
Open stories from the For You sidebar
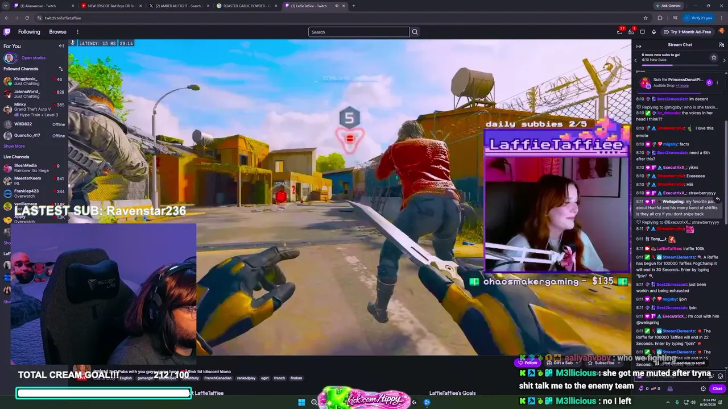(x=34, y=58)
